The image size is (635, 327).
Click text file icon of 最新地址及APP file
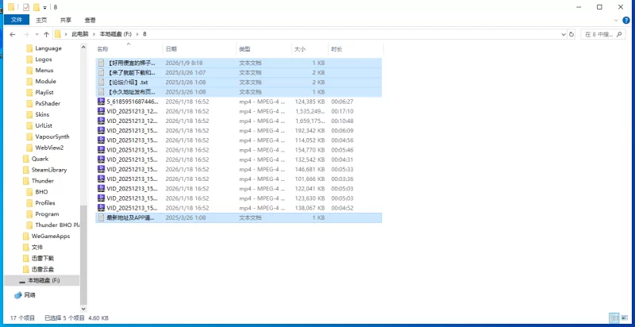[102, 217]
